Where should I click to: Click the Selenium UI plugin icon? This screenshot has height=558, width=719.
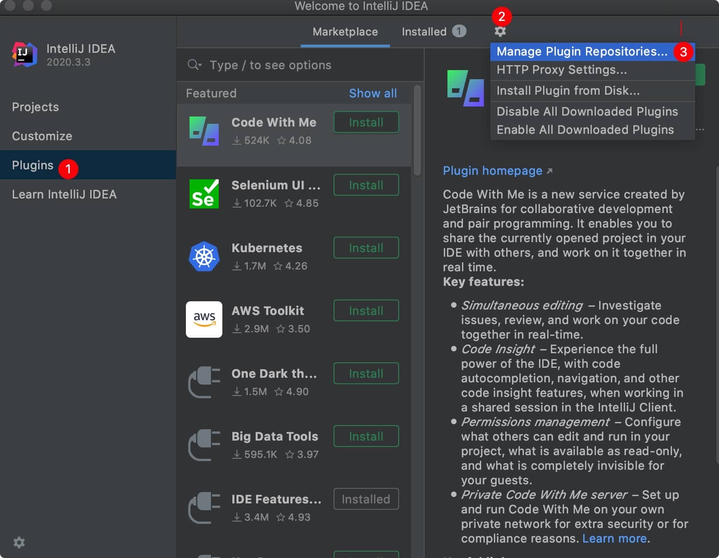(x=204, y=194)
